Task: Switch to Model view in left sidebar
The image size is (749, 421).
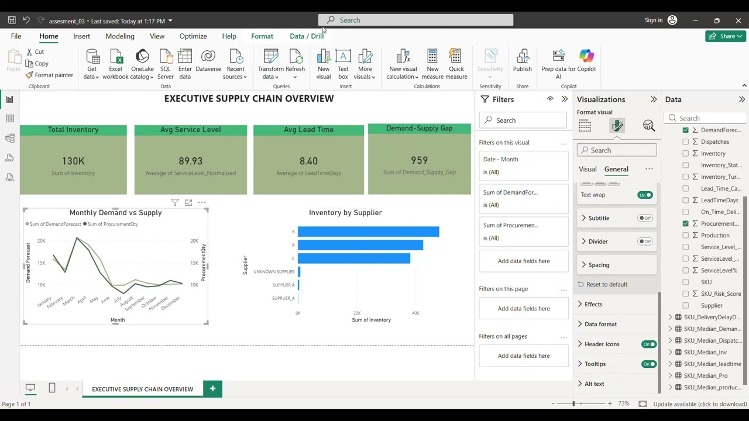Action: pos(10,138)
